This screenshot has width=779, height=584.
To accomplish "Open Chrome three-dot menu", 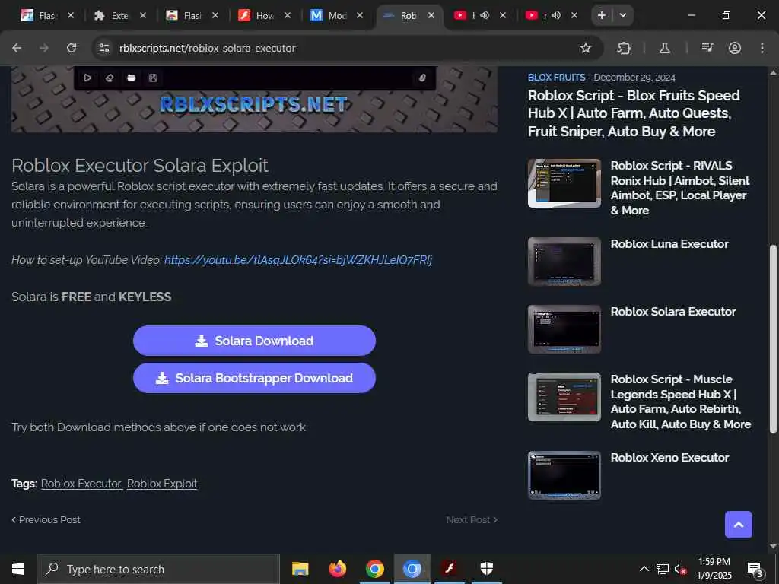I will click(x=762, y=48).
